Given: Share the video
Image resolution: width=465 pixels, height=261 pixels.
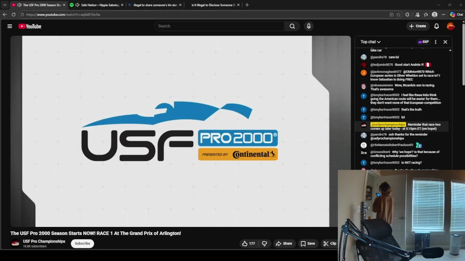Looking at the screenshot, I should point(283,244).
